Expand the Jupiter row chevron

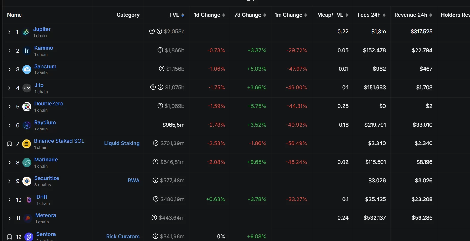pos(10,32)
